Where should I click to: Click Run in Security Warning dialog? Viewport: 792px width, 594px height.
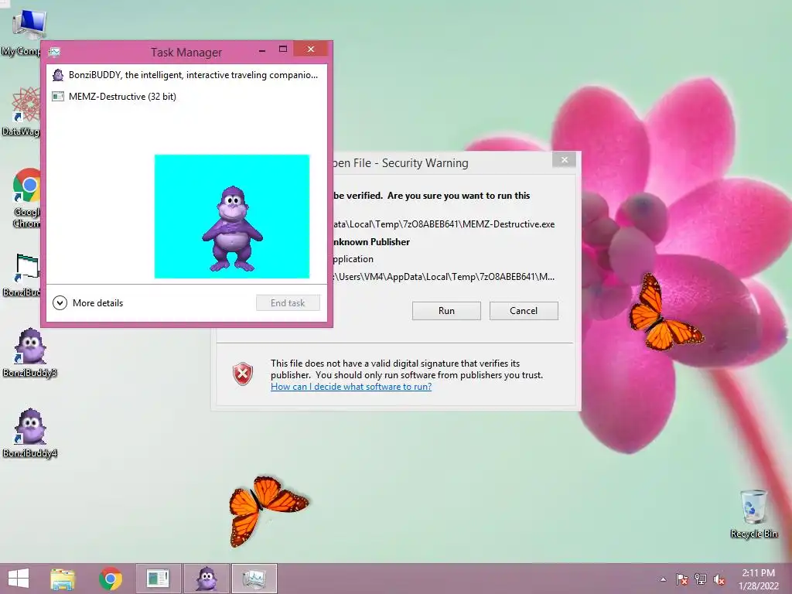(x=446, y=311)
